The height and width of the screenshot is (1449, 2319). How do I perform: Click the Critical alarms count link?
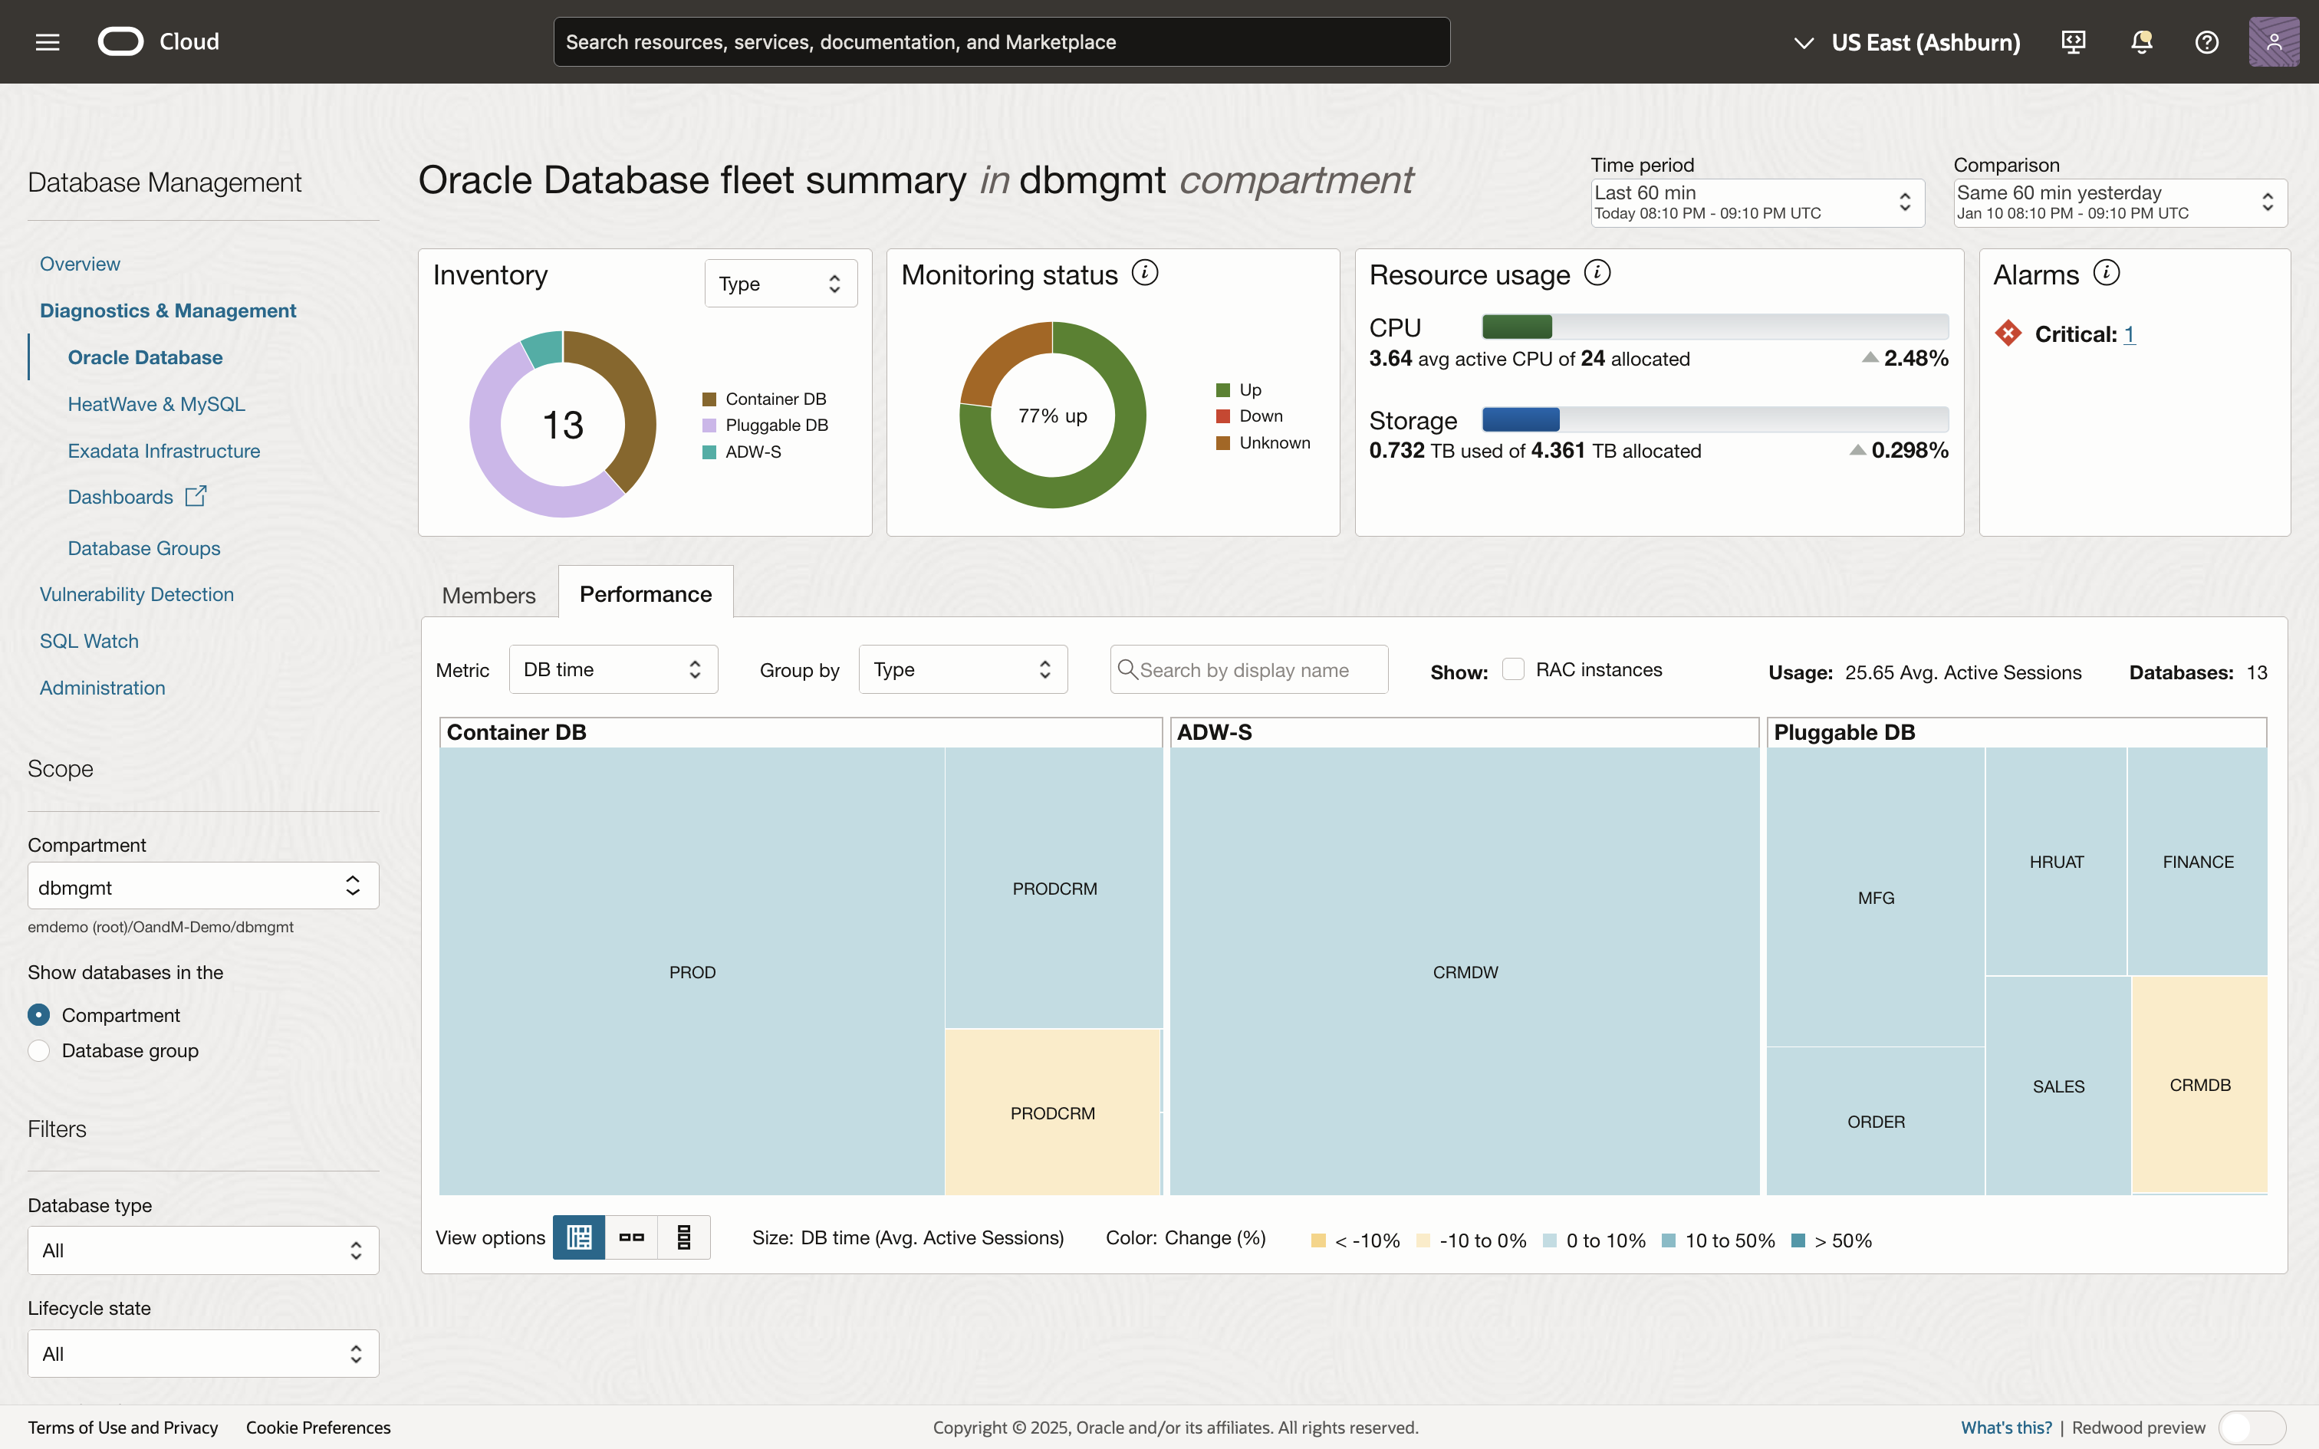2130,333
